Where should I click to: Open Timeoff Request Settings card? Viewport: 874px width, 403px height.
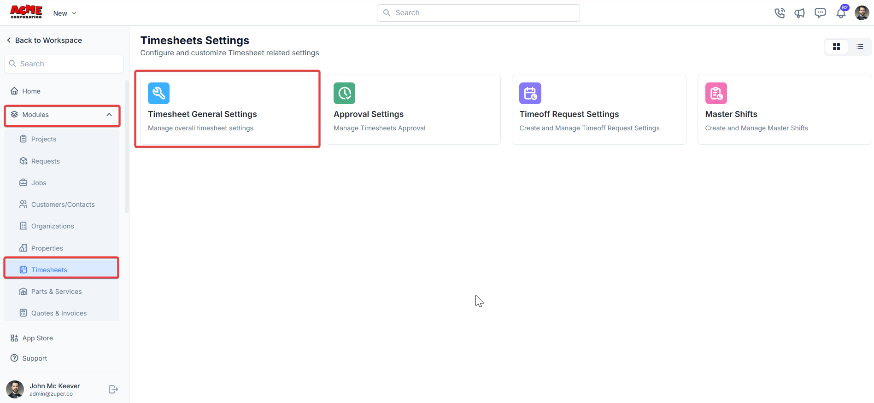click(x=599, y=110)
